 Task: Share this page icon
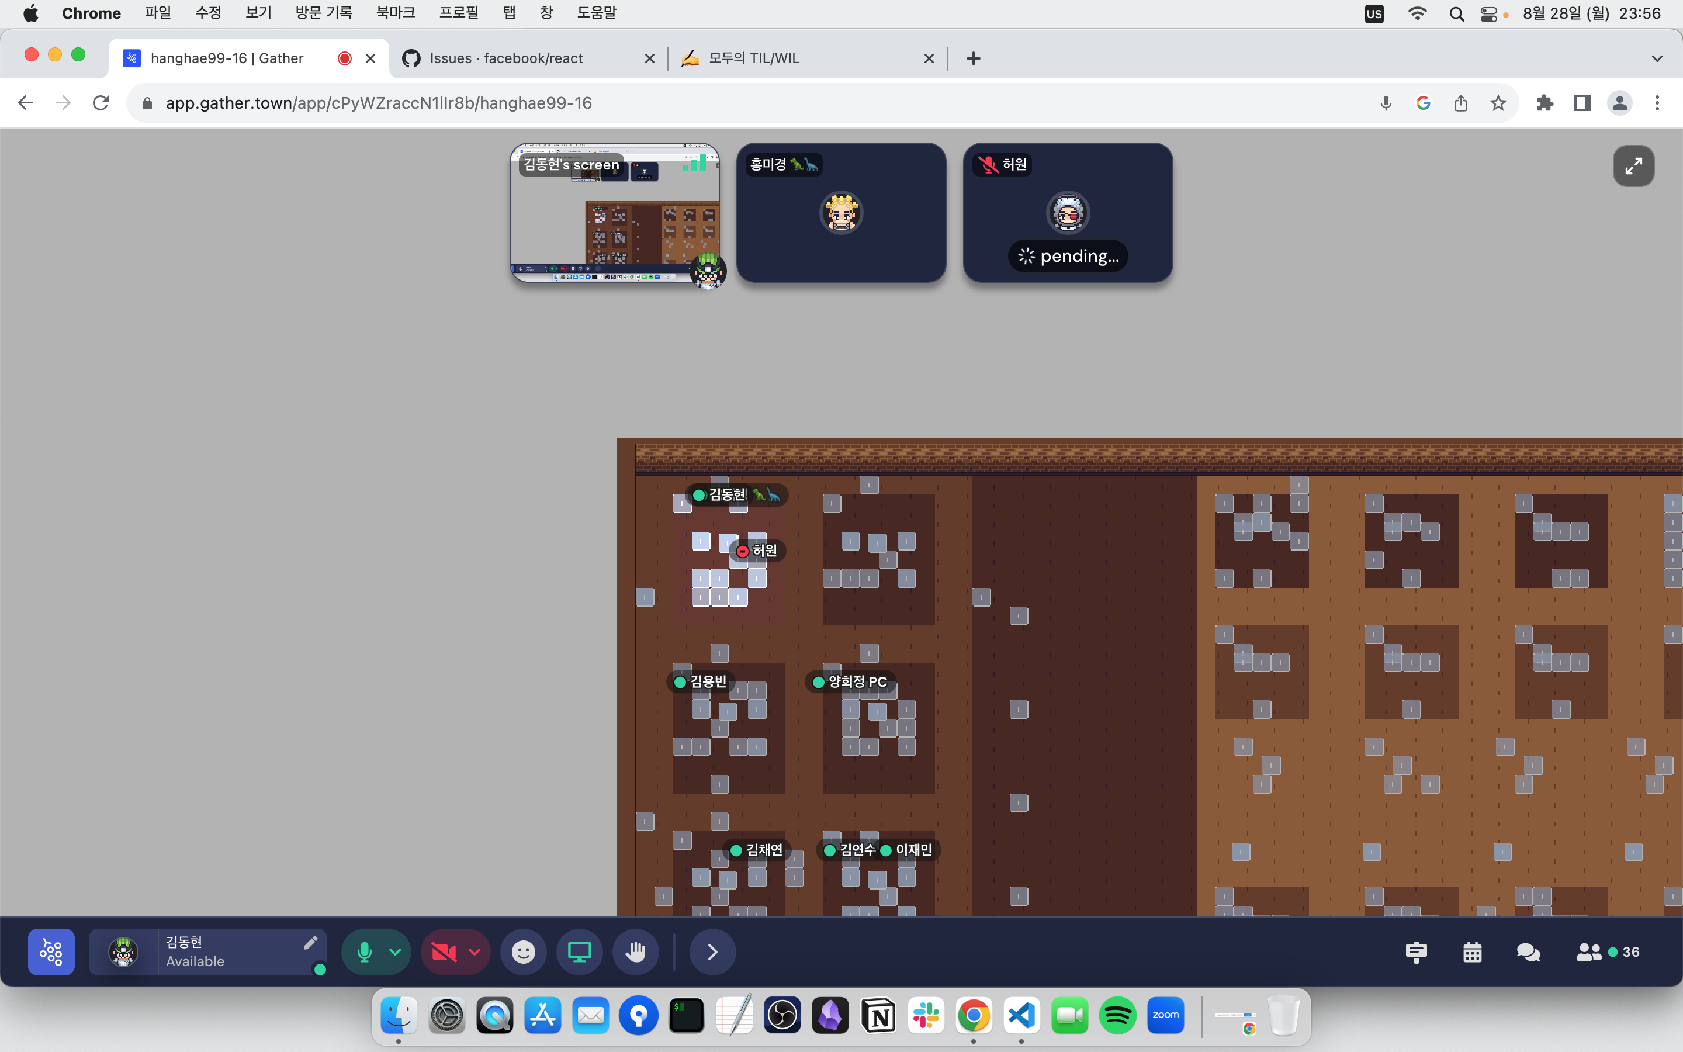point(1460,103)
